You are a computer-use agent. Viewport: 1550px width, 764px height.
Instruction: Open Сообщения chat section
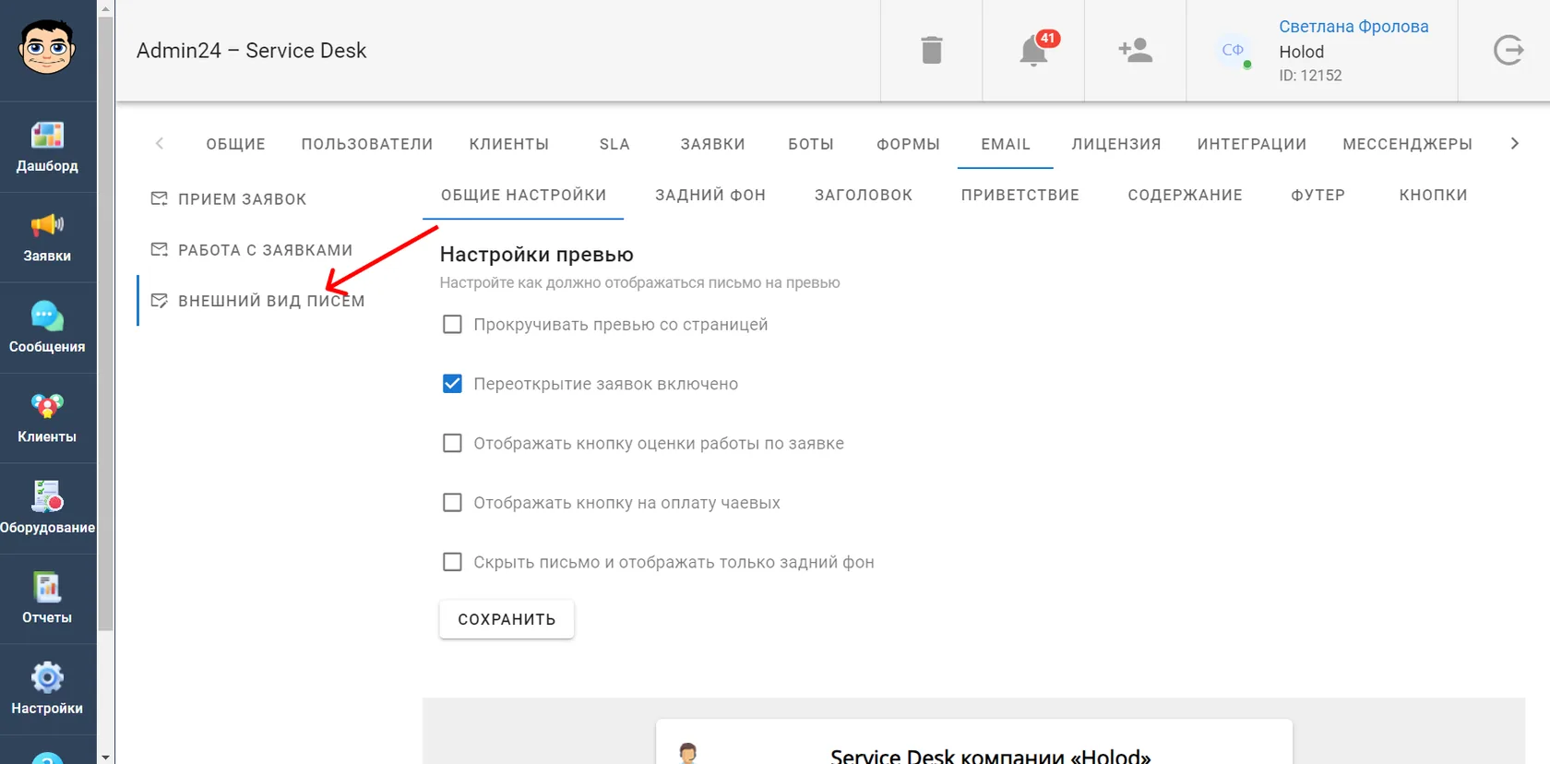(47, 328)
